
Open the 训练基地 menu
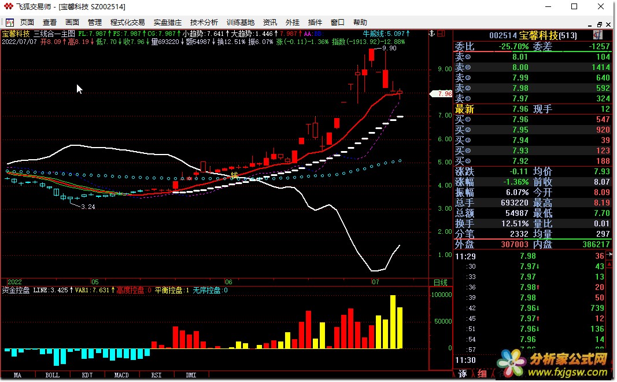coord(241,23)
